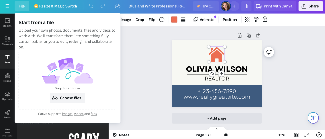Open the Uploads sidebar tab
Screen dimensions: 325x139
point(7,96)
